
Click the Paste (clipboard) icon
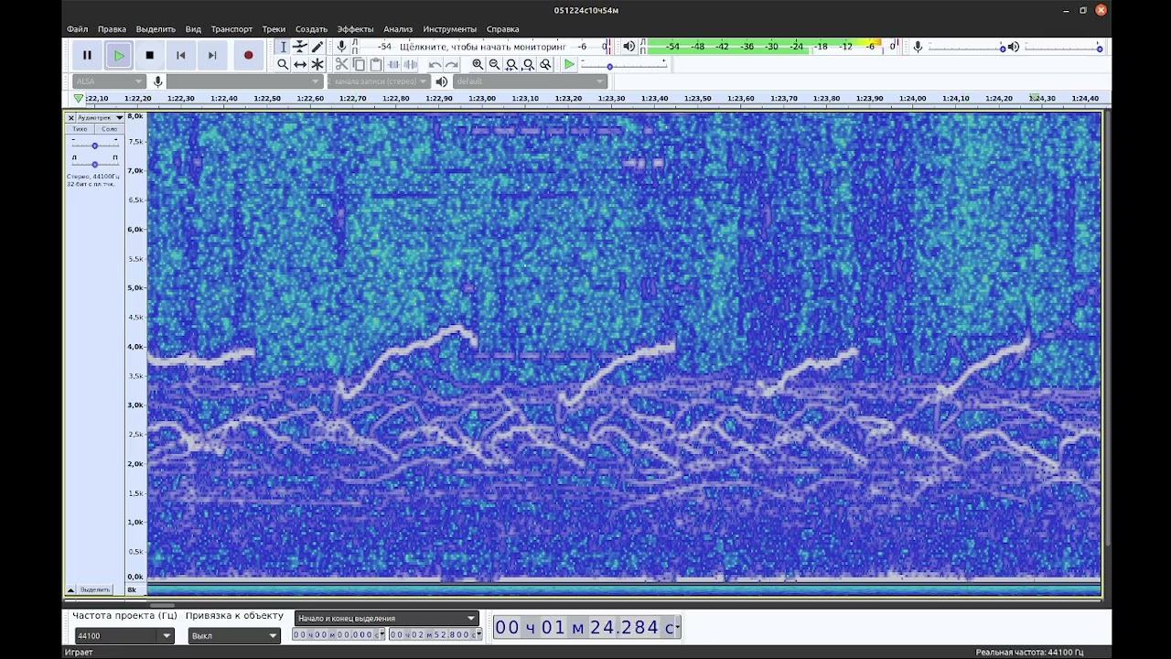(376, 64)
